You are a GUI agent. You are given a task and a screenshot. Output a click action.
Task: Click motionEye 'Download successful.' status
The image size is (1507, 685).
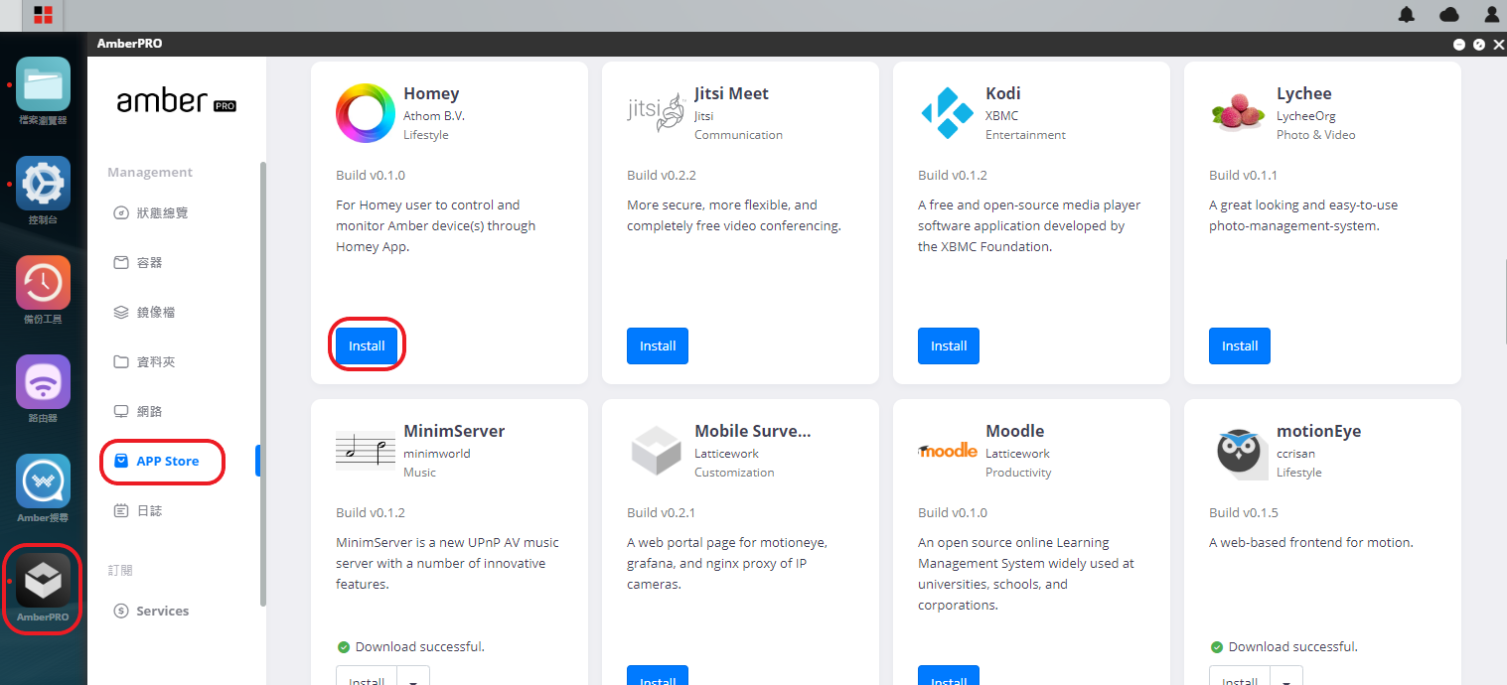1292,646
